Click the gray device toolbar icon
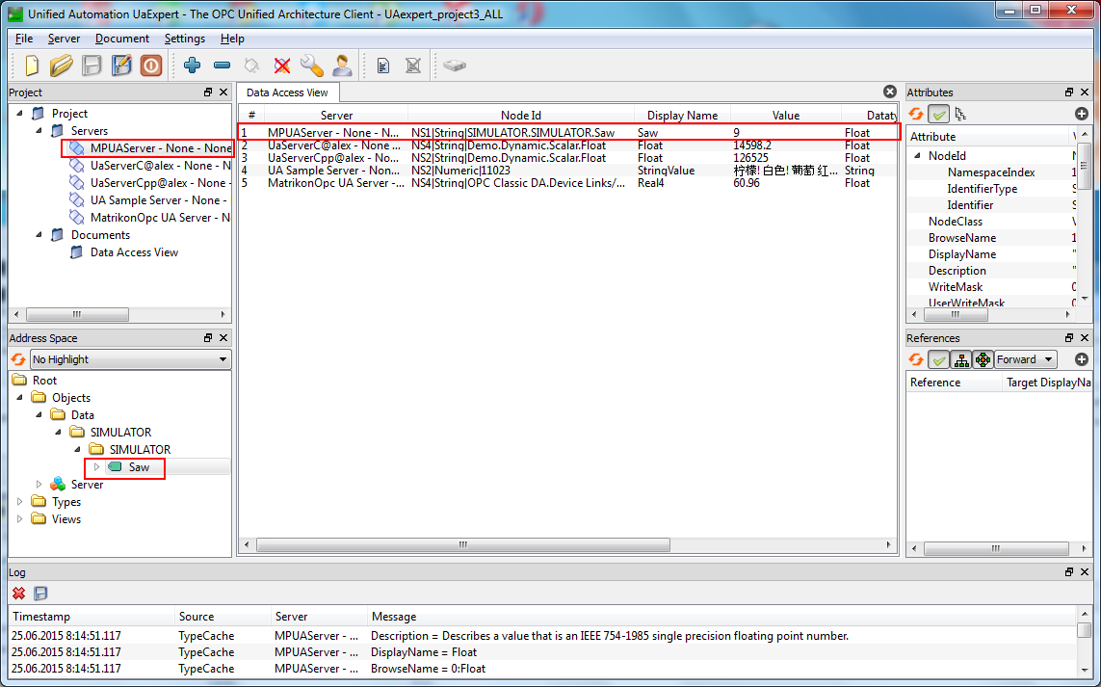This screenshot has width=1101, height=687. click(455, 66)
